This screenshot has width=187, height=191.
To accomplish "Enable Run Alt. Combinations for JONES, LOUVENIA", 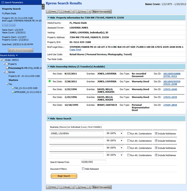I will coord(128,133).
